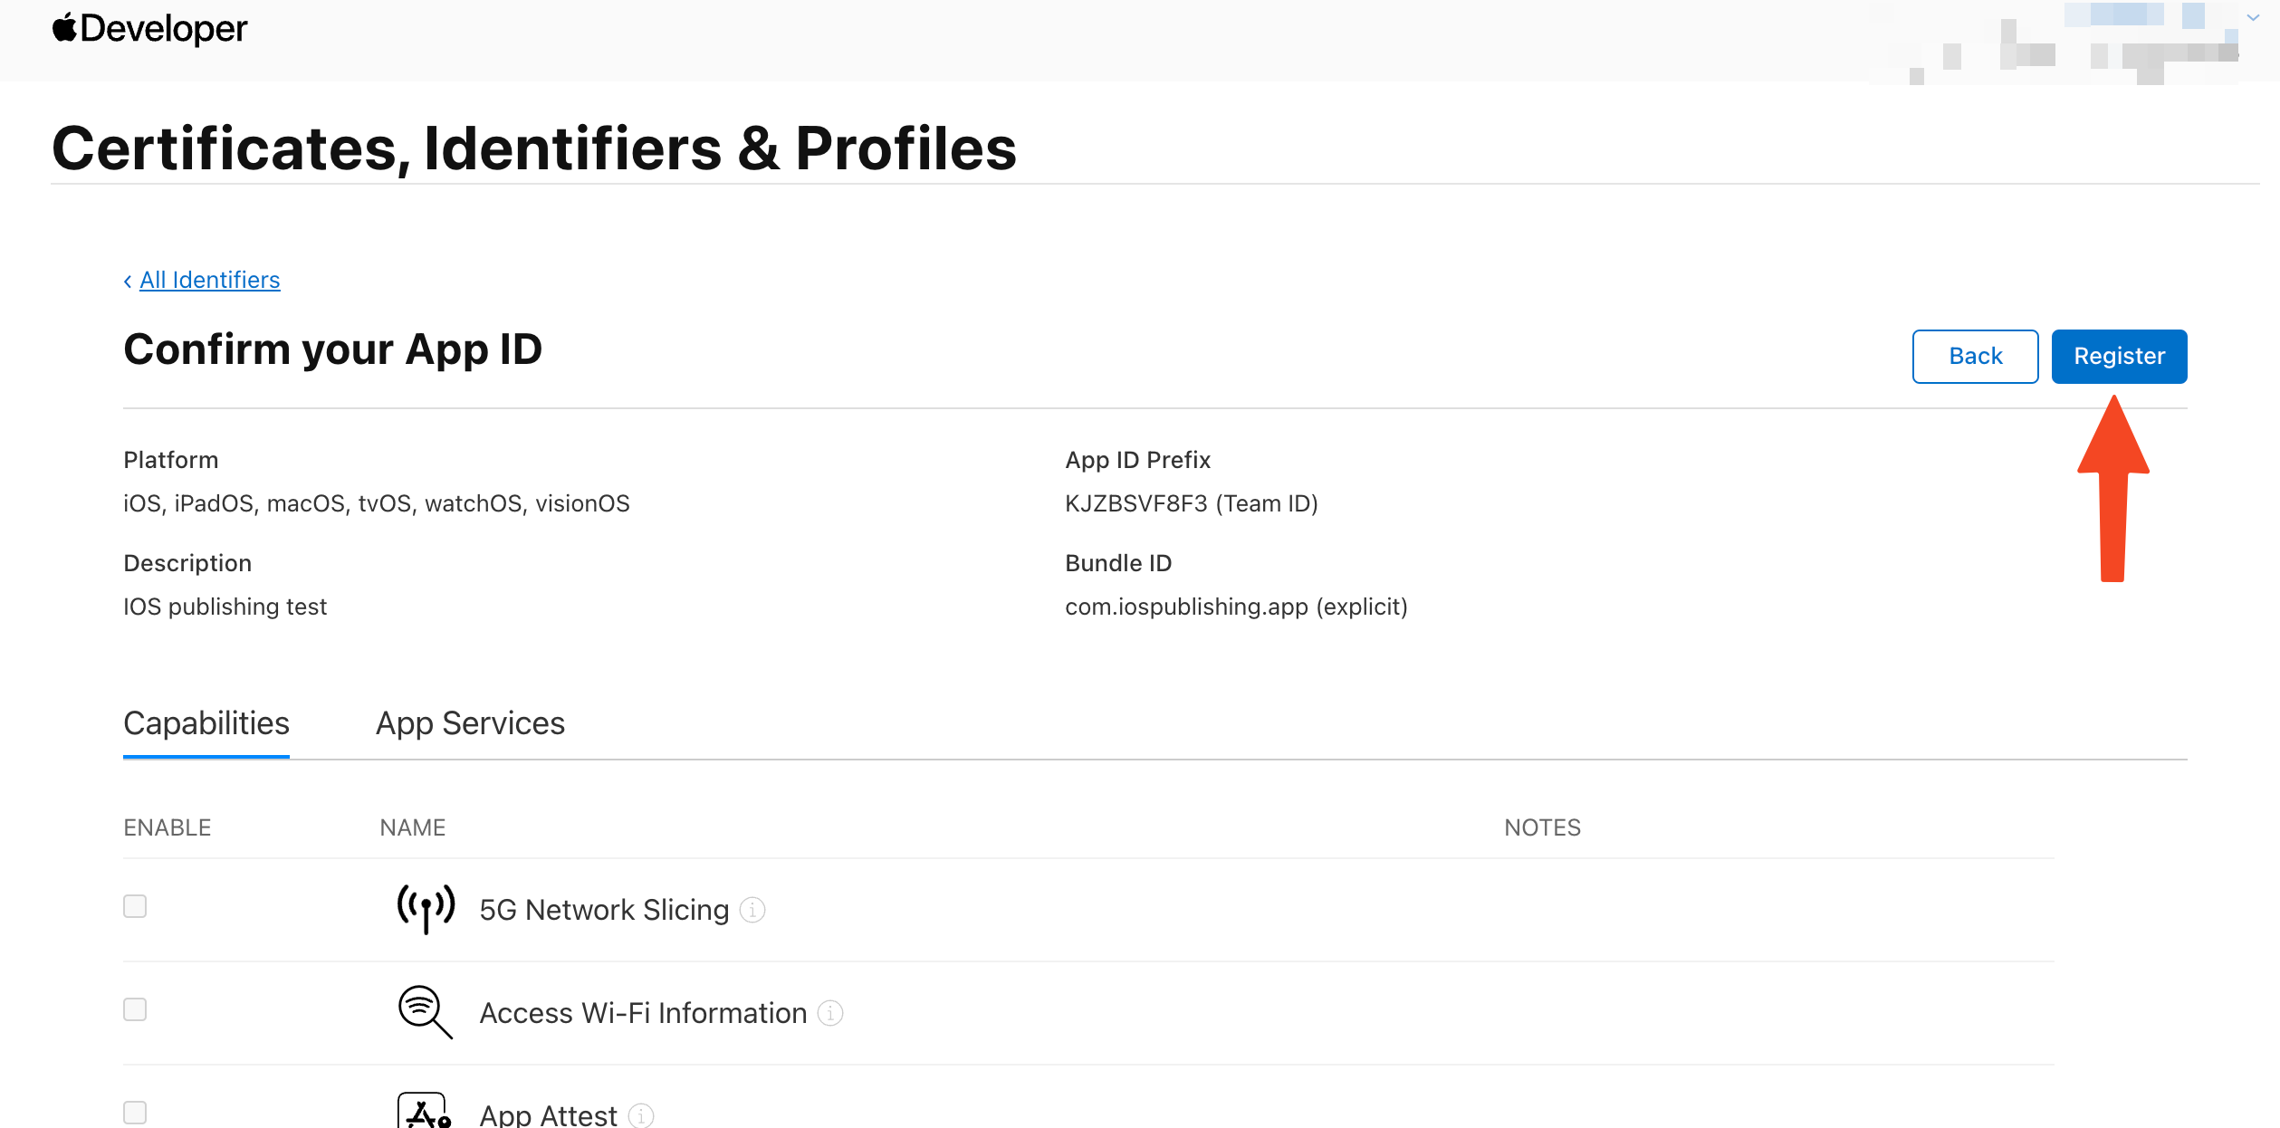Screen dimensions: 2280x1128
Task: Click the Access Wi-Fi Information label
Action: [x=643, y=1013]
